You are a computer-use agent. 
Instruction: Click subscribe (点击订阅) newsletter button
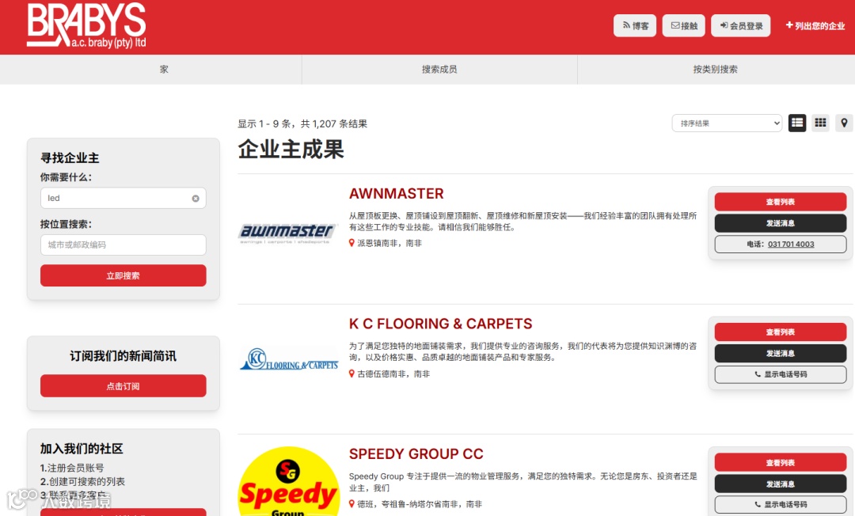(123, 385)
